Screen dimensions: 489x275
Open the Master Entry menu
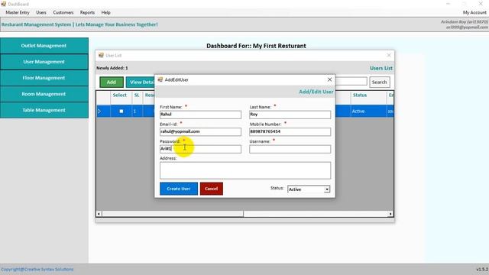[x=18, y=12]
